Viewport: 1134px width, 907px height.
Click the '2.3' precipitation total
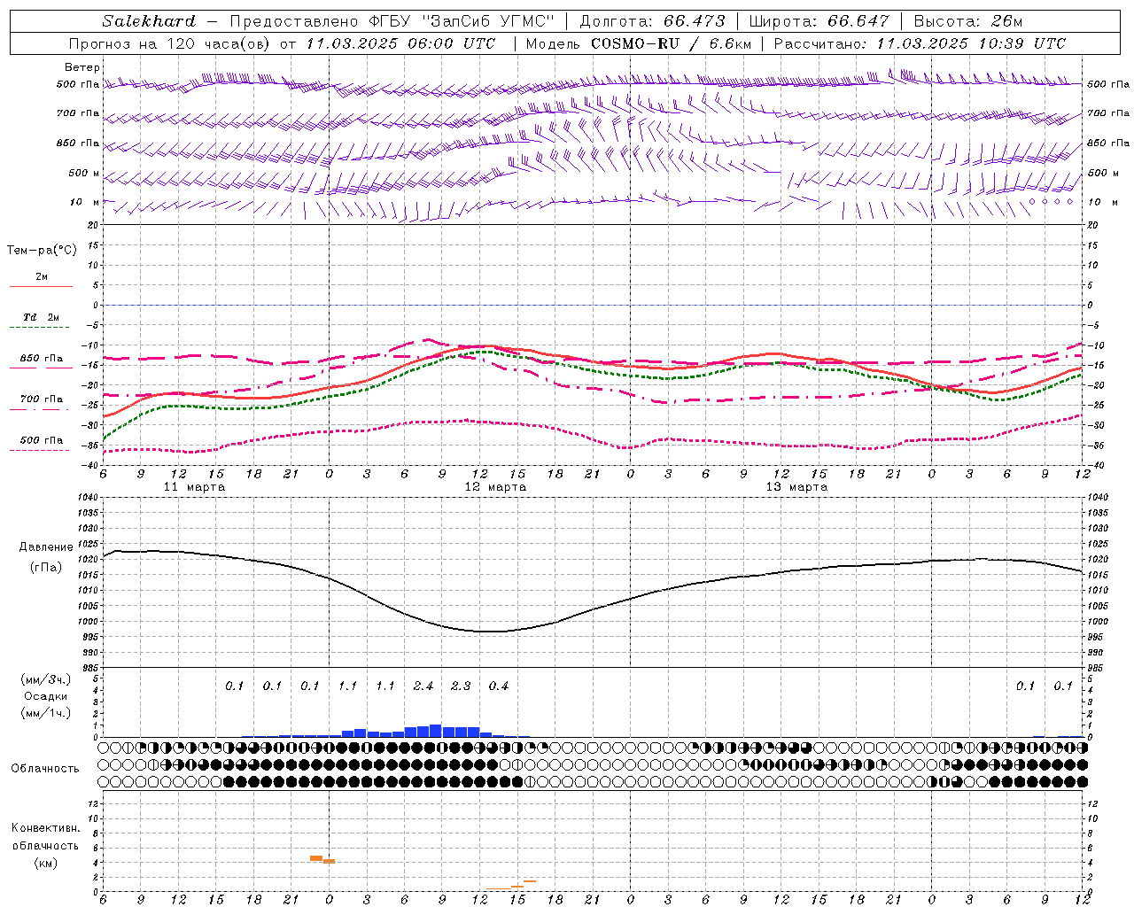[461, 686]
